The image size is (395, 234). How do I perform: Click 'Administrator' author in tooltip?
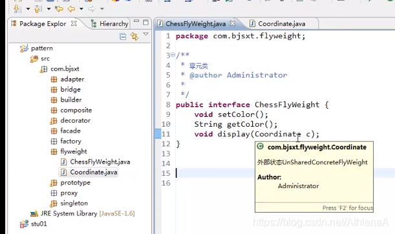coord(299,186)
